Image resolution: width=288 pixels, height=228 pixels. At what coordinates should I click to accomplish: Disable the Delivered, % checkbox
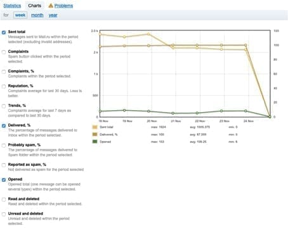click(4, 126)
